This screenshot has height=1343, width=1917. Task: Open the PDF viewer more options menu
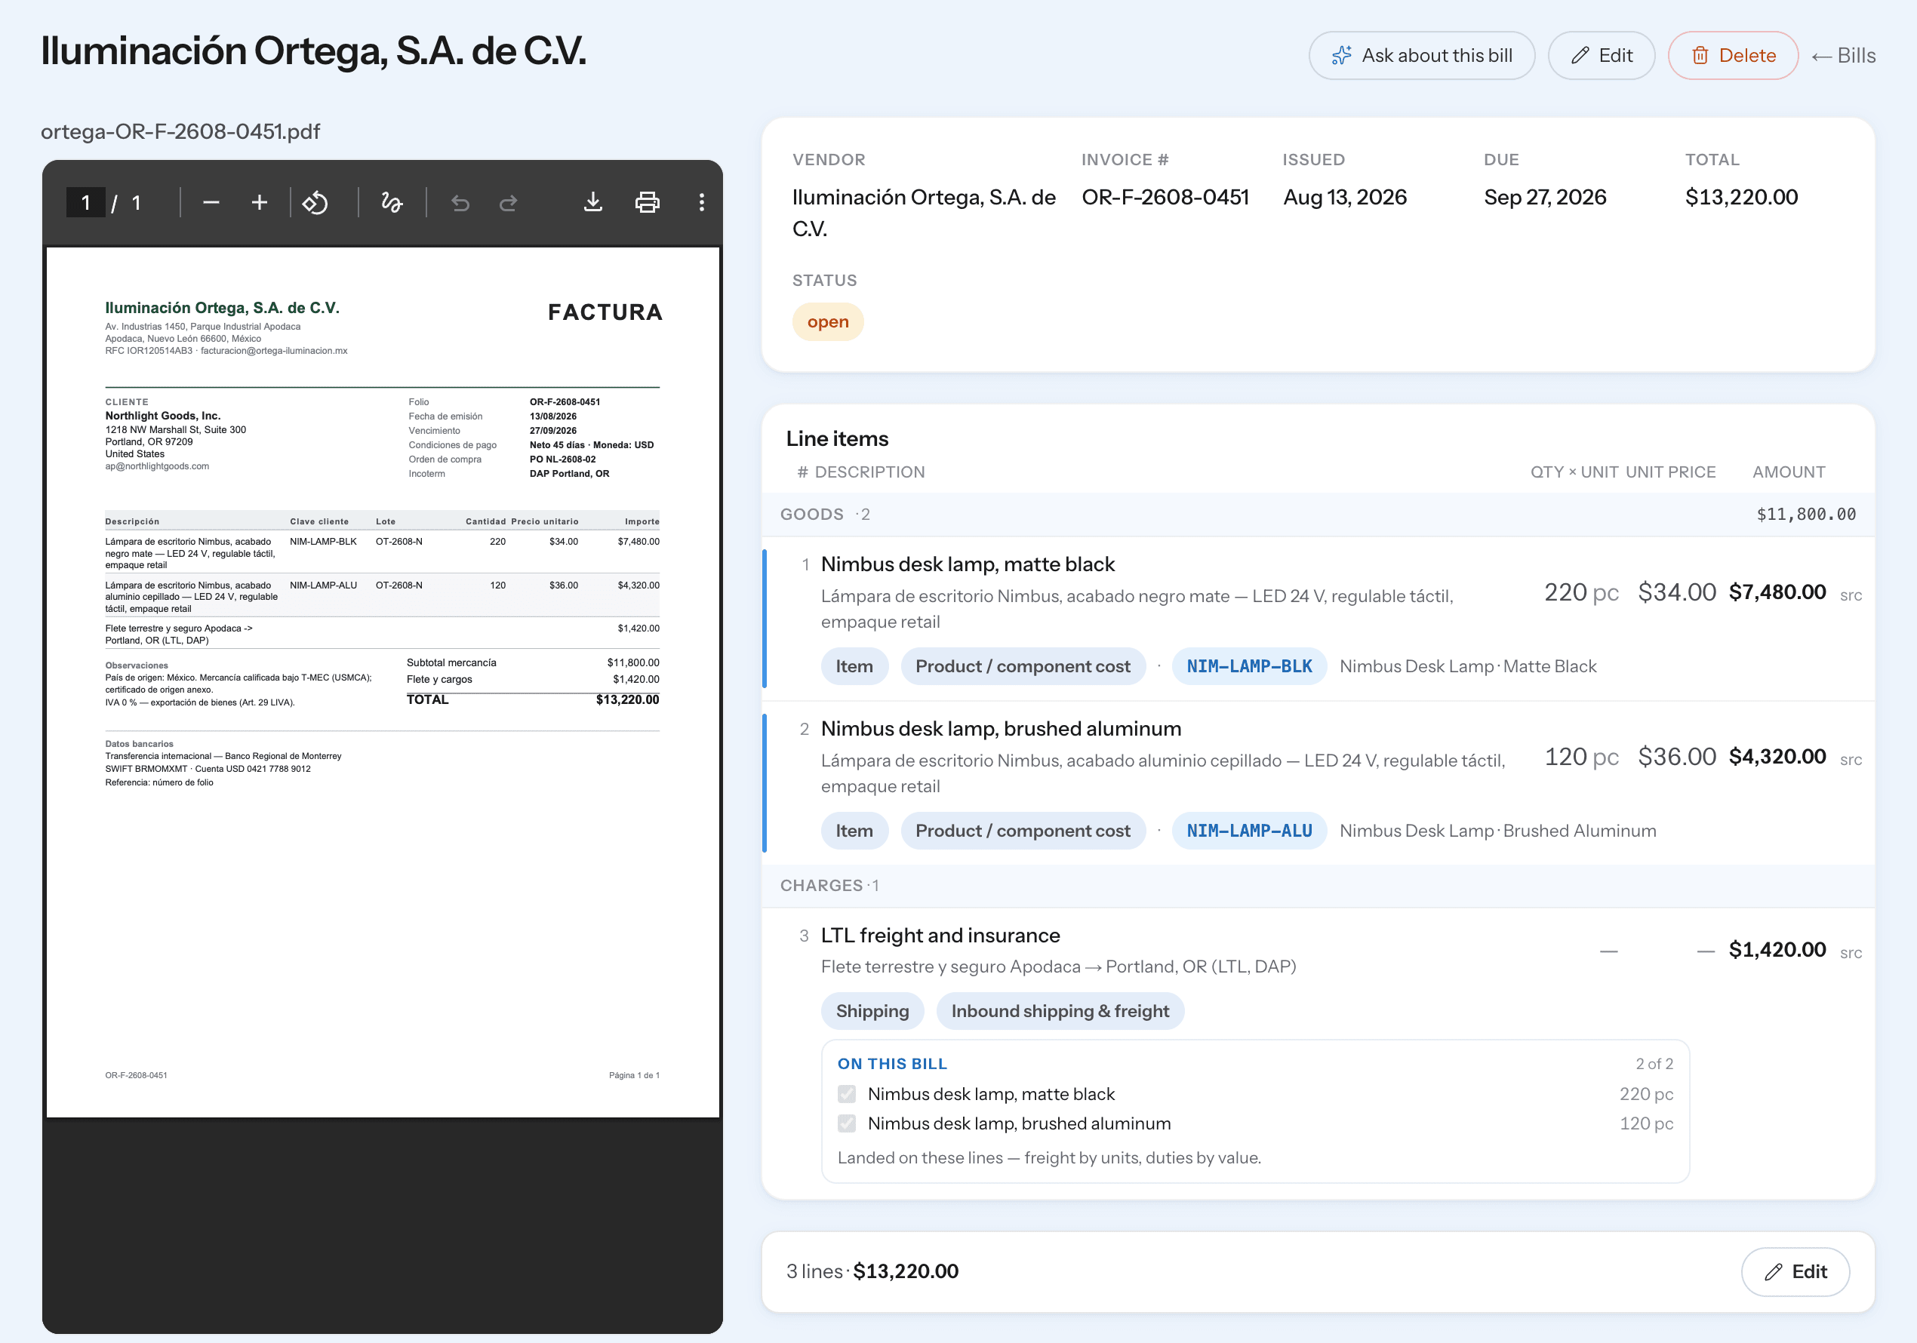coord(701,203)
